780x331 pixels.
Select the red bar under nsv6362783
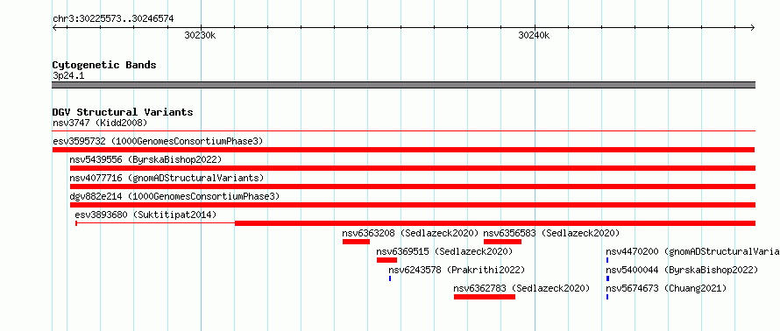(485, 297)
